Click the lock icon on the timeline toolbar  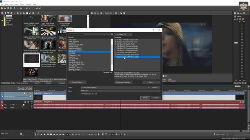click(x=99, y=135)
